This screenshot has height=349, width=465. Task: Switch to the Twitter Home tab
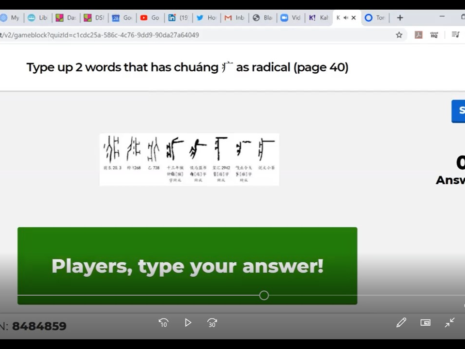click(206, 18)
